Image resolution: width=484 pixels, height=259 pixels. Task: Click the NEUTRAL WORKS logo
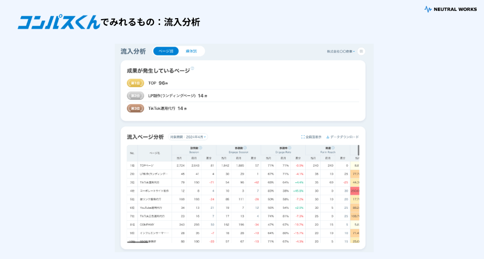tap(450, 9)
